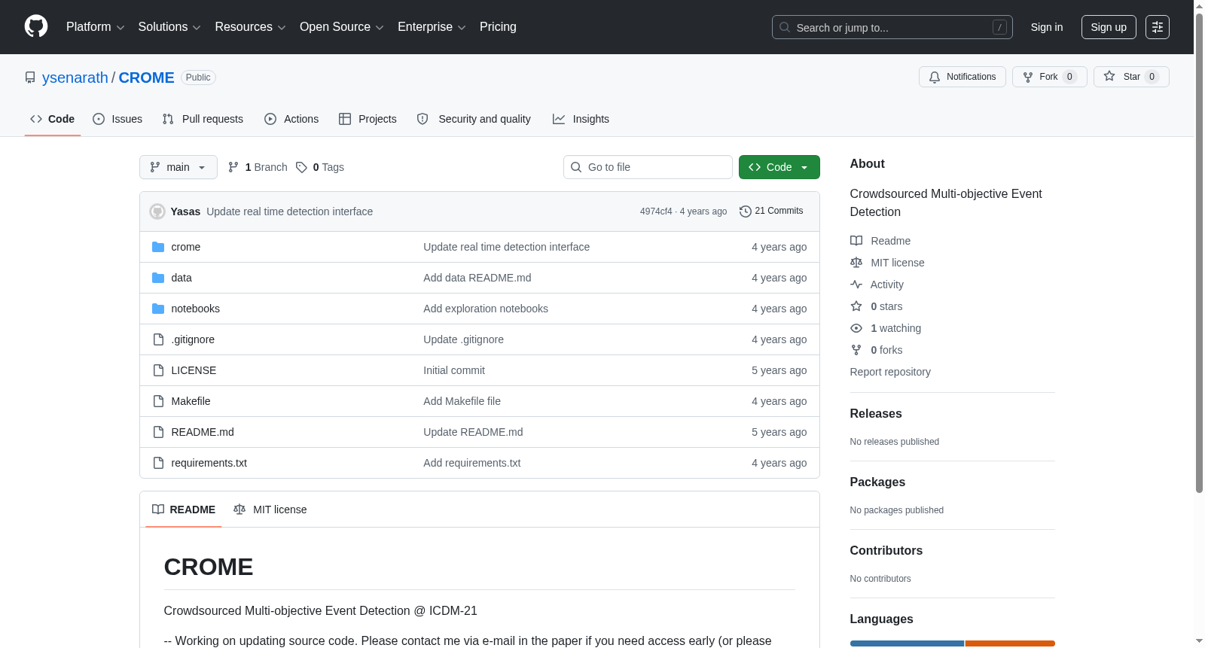Click the folder icon beside data
Screen dimensions: 1205x648
tap(158, 278)
